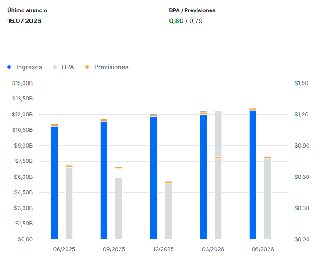This screenshot has height=258, width=322.
Task: Click the $7,50B axis label
Action: pyautogui.click(x=24, y=161)
